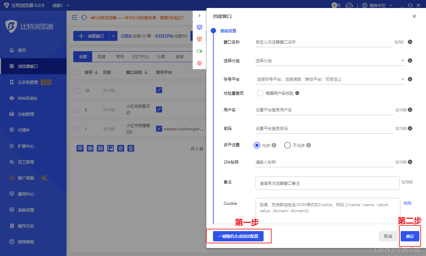The height and width of the screenshot is (256, 426).
Task: Tick checkbox for row 1
Action: (78, 129)
